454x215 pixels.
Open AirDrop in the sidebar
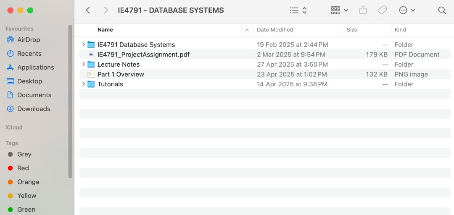coord(29,40)
